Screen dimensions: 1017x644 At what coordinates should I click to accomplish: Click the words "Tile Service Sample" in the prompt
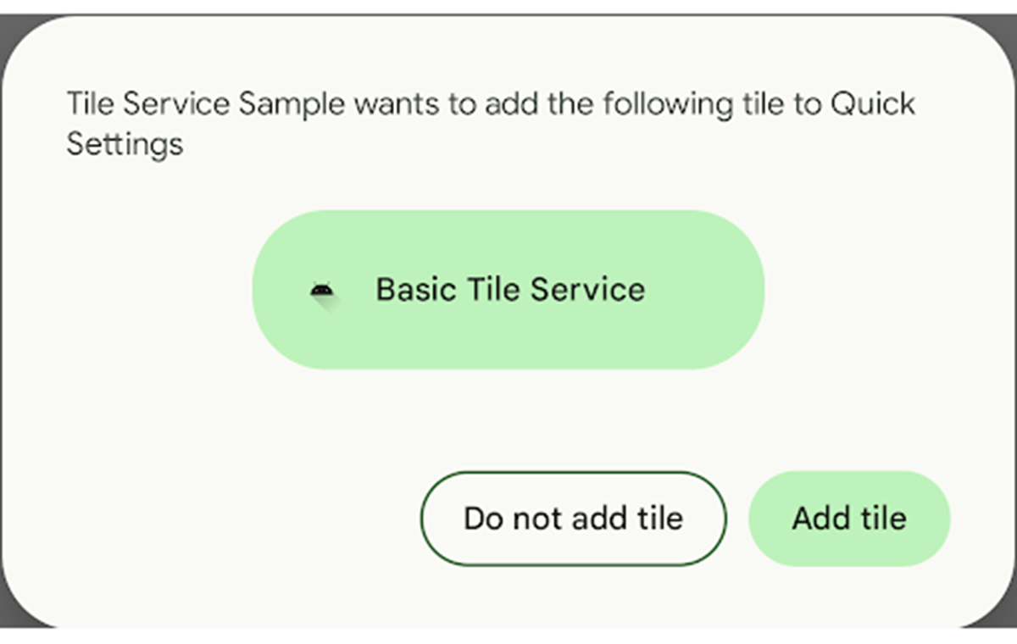[x=205, y=105]
